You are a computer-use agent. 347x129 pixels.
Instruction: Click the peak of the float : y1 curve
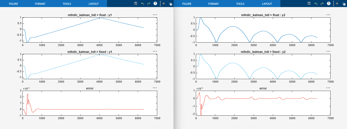tap(100, 18)
